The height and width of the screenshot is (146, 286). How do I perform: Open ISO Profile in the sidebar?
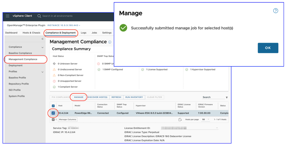pyautogui.click(x=15, y=90)
